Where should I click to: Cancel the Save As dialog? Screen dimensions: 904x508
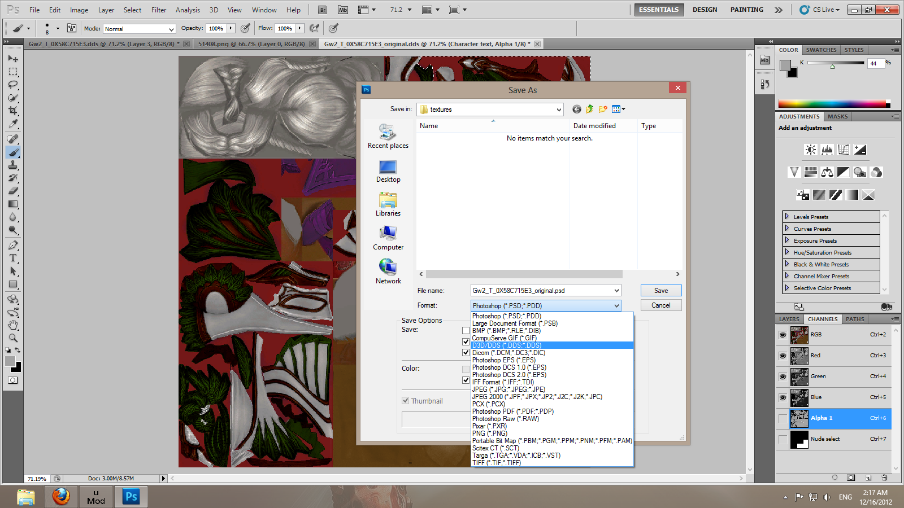pos(661,305)
